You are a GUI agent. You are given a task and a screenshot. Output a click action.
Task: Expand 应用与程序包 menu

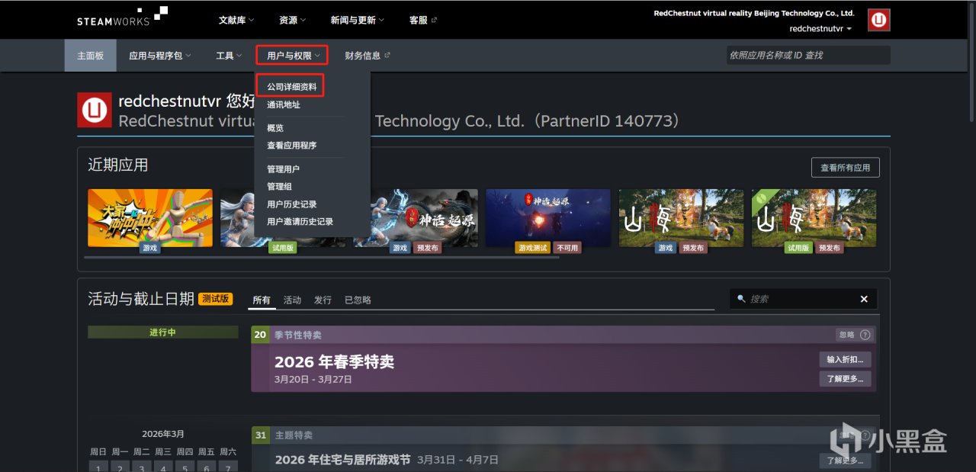coord(160,56)
